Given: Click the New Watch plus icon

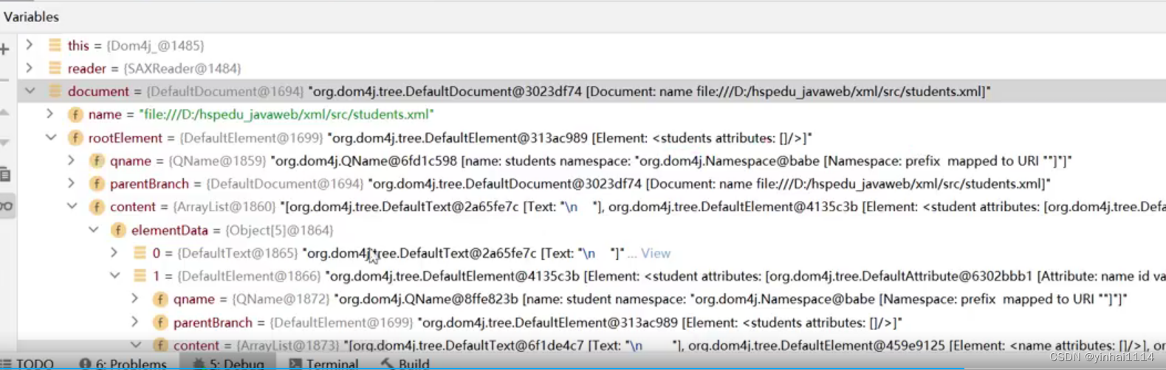Looking at the screenshot, I should coord(4,49).
